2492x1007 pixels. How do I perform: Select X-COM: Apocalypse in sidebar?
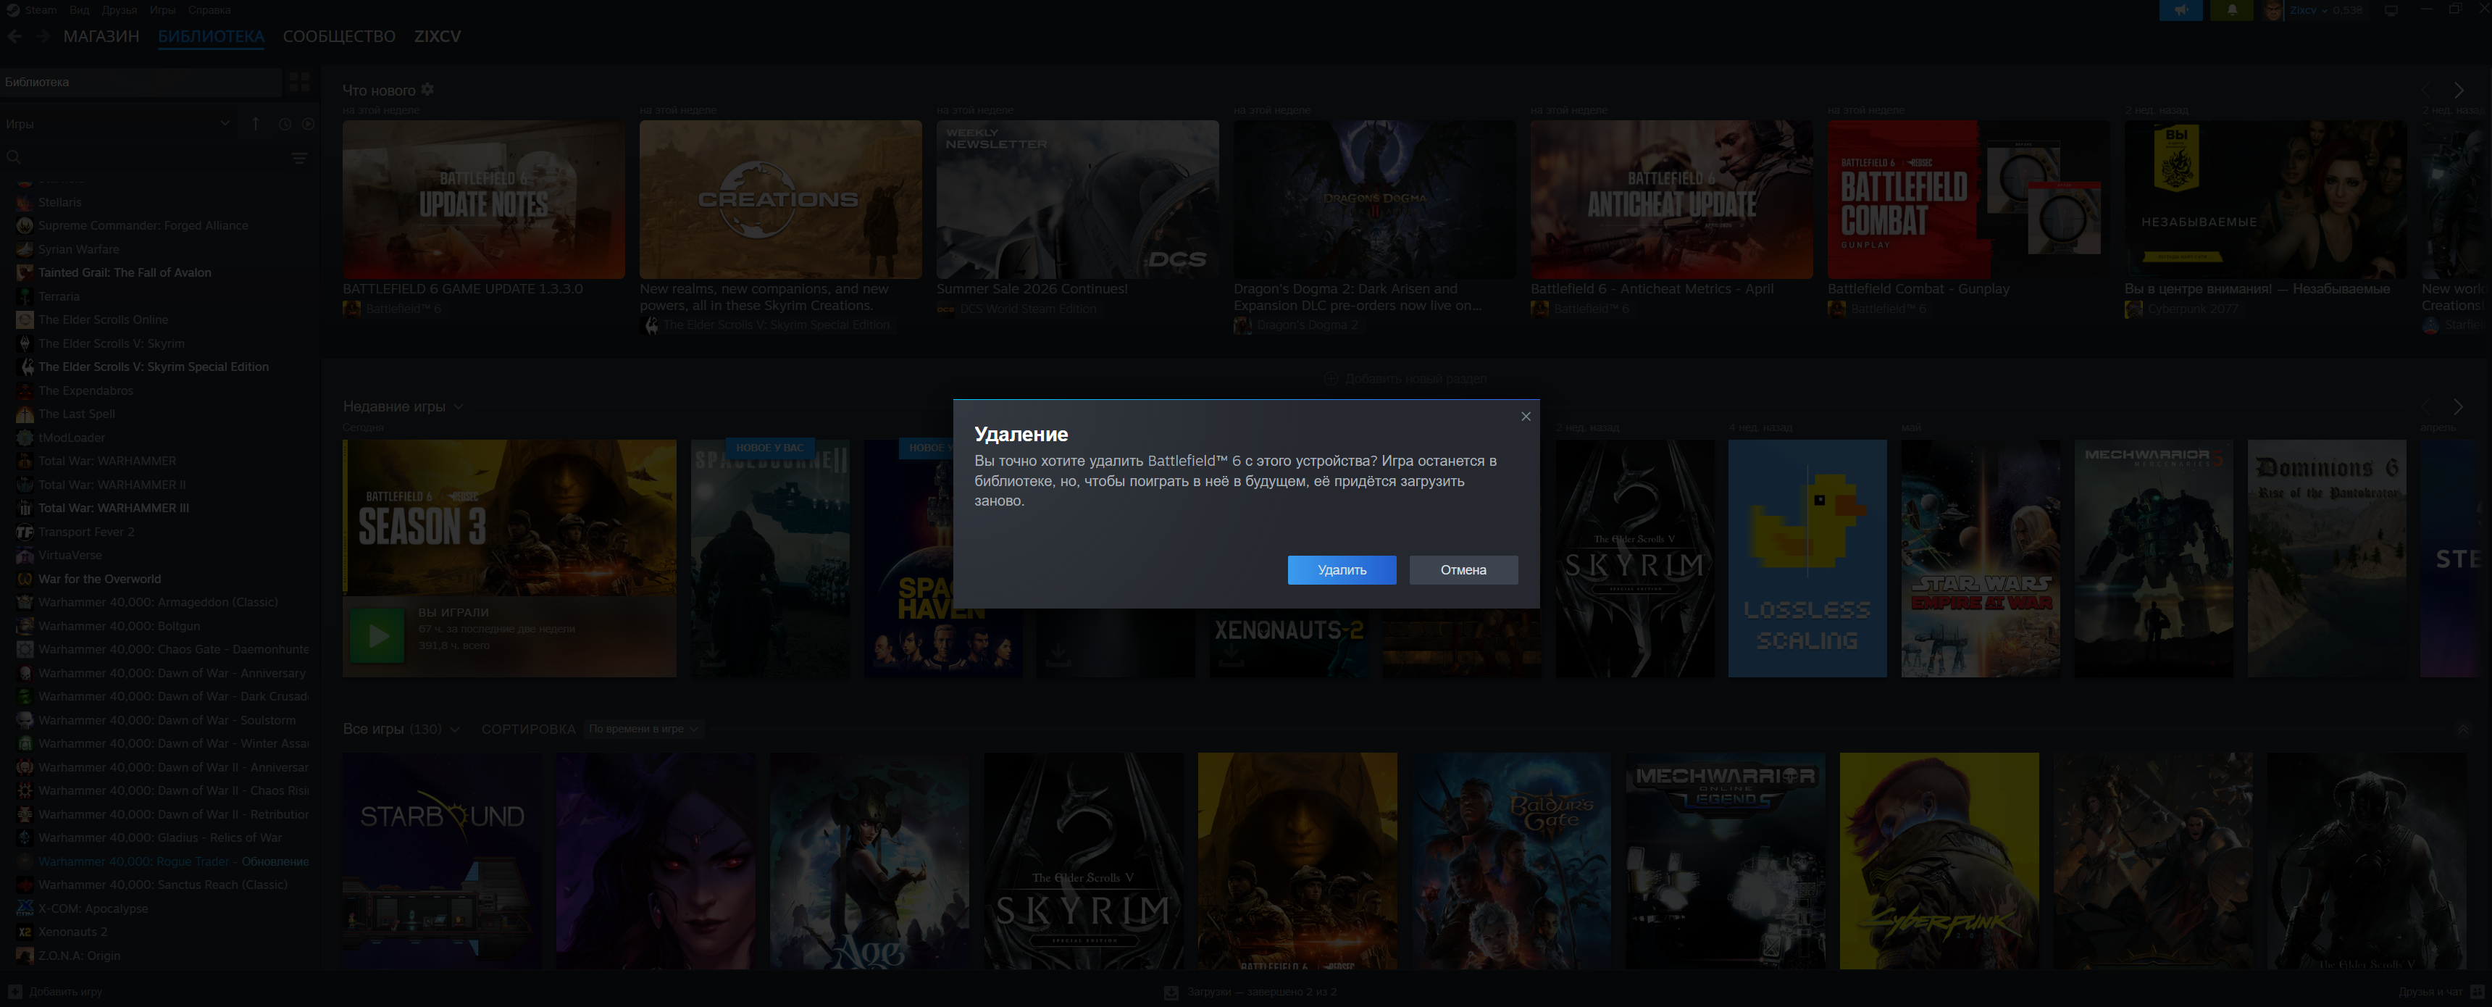click(x=93, y=908)
